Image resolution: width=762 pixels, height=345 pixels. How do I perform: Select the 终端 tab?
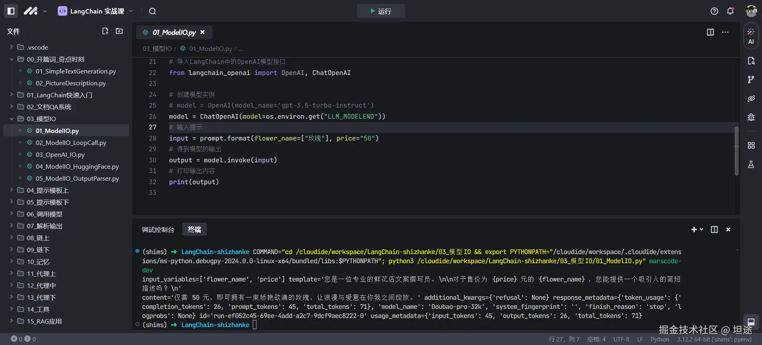coord(194,229)
